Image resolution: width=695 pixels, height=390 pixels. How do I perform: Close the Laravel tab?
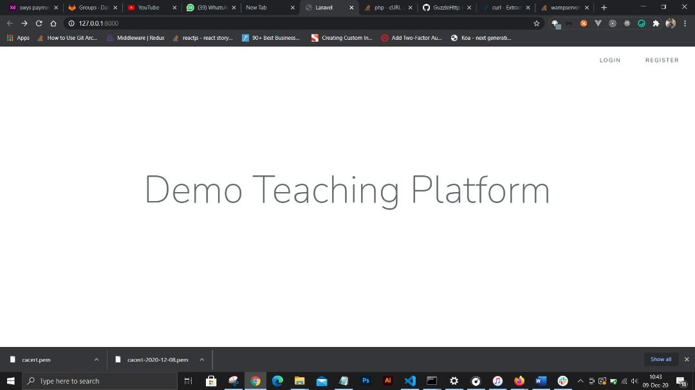tap(351, 8)
